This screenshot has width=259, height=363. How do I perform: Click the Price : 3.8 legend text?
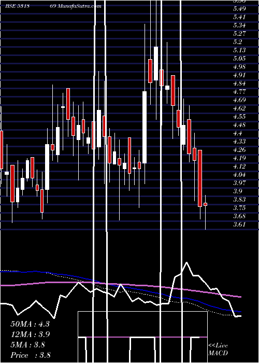pos(31,355)
